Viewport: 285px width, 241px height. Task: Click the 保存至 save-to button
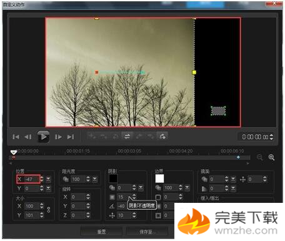tap(147, 232)
